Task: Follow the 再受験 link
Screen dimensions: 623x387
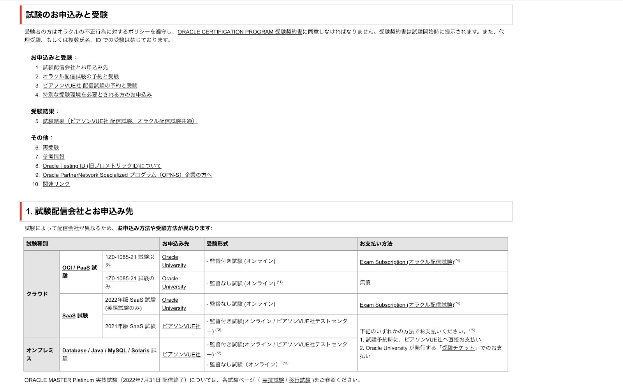Action: coord(51,148)
